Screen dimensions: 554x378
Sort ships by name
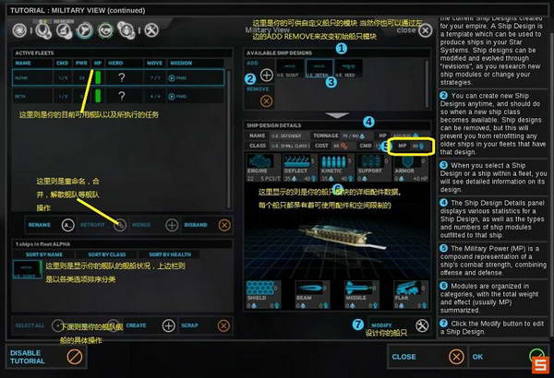click(44, 254)
